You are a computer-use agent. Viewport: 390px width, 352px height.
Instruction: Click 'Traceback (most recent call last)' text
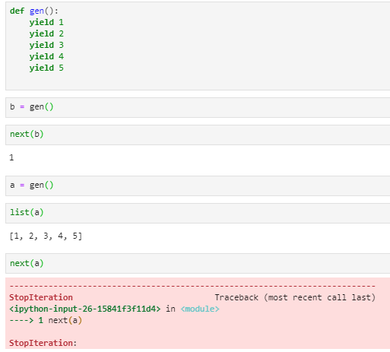pos(295,297)
